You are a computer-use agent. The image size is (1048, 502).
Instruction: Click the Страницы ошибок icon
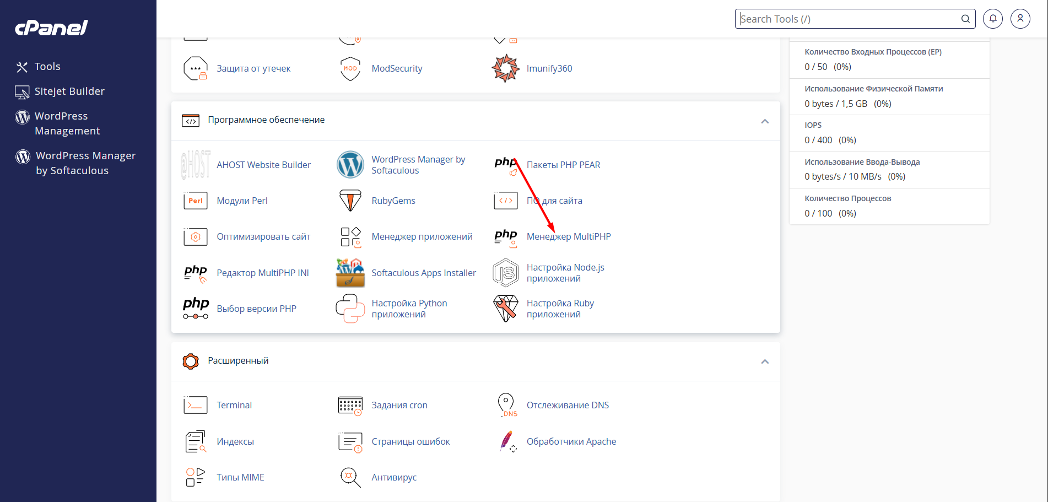point(350,442)
